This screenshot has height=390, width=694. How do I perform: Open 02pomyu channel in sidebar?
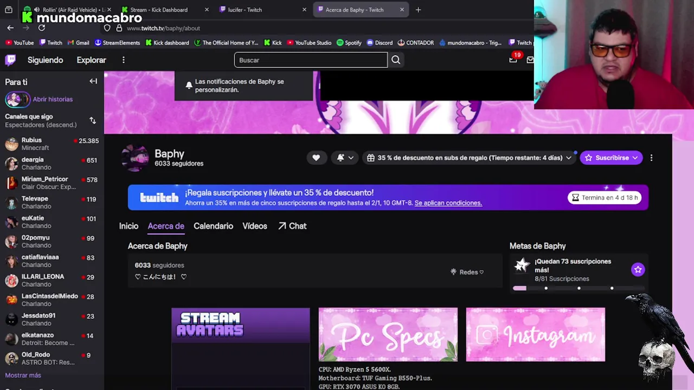pyautogui.click(x=52, y=241)
